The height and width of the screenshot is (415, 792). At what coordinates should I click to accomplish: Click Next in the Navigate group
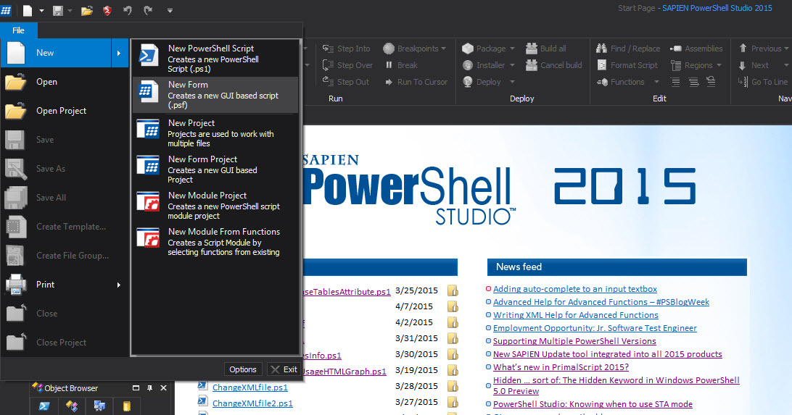754,65
